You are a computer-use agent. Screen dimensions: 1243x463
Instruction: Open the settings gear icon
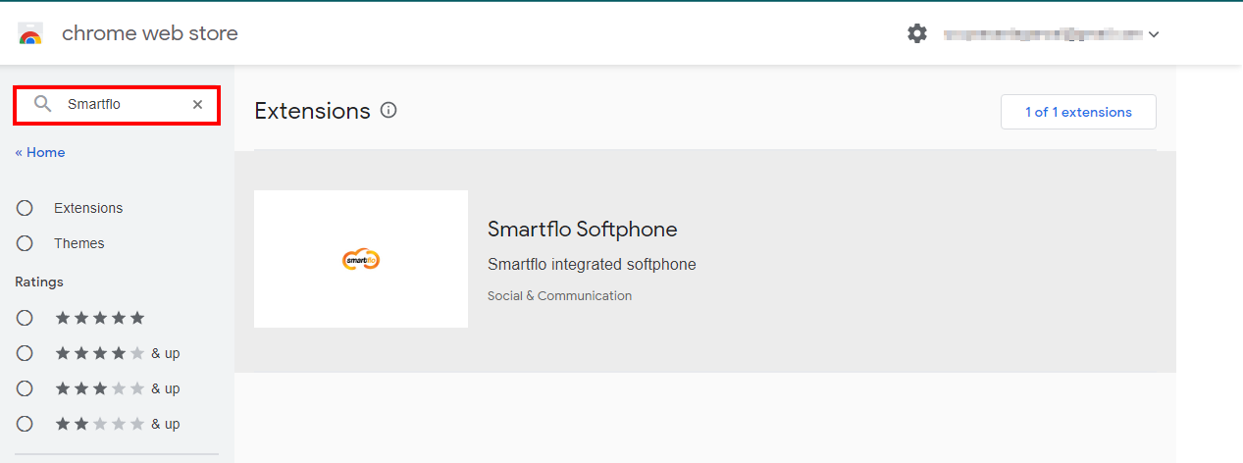tap(917, 33)
